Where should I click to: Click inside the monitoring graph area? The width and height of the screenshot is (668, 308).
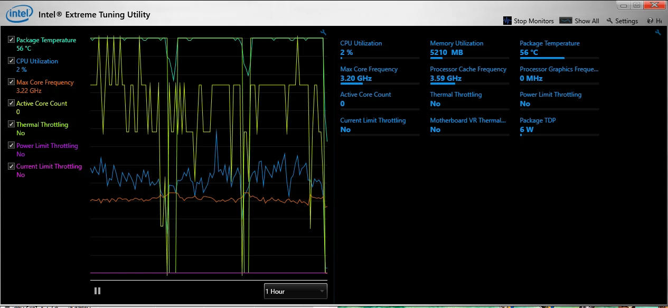[x=209, y=156]
